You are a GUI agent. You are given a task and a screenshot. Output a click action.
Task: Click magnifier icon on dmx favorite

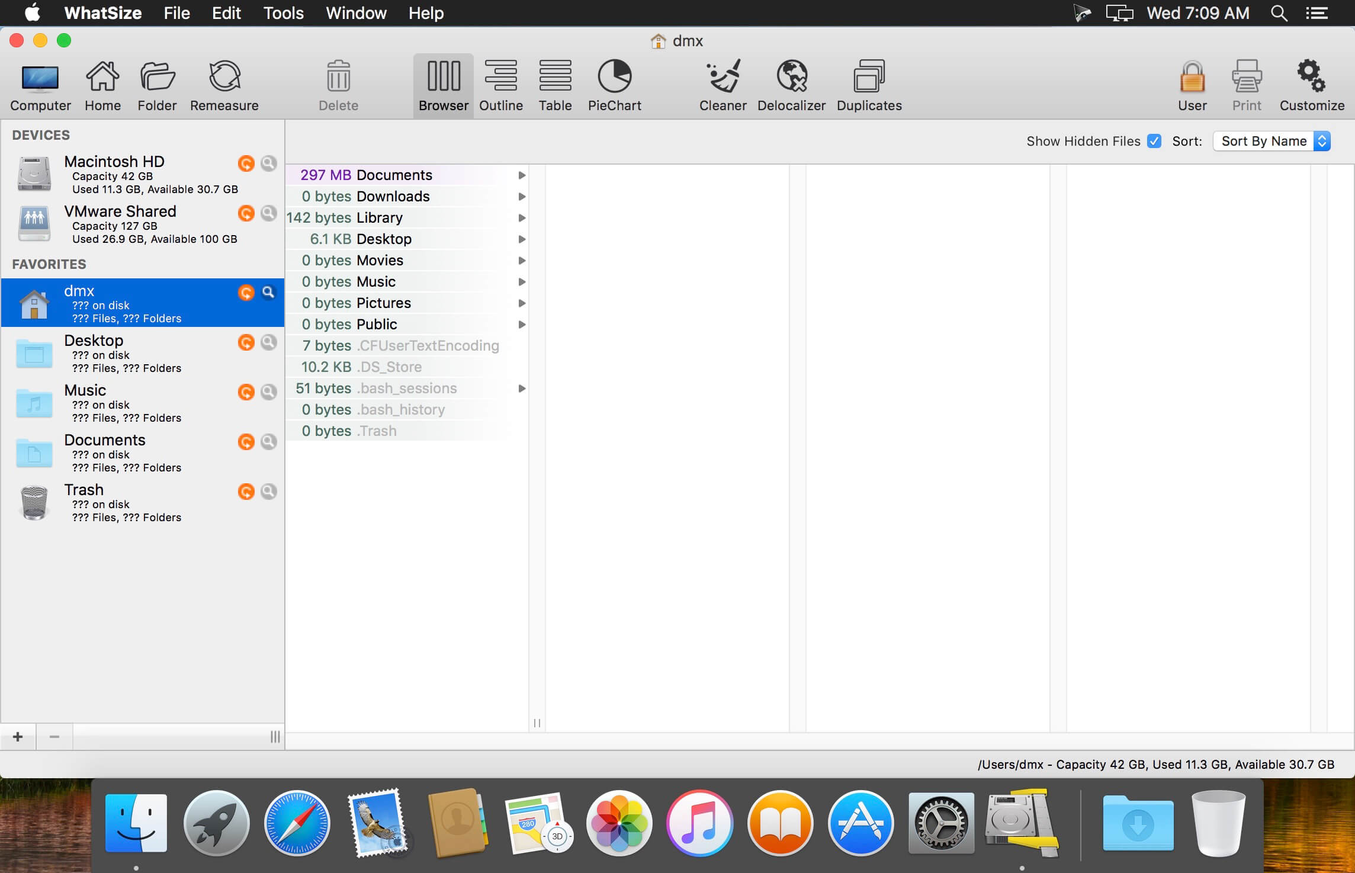(269, 292)
